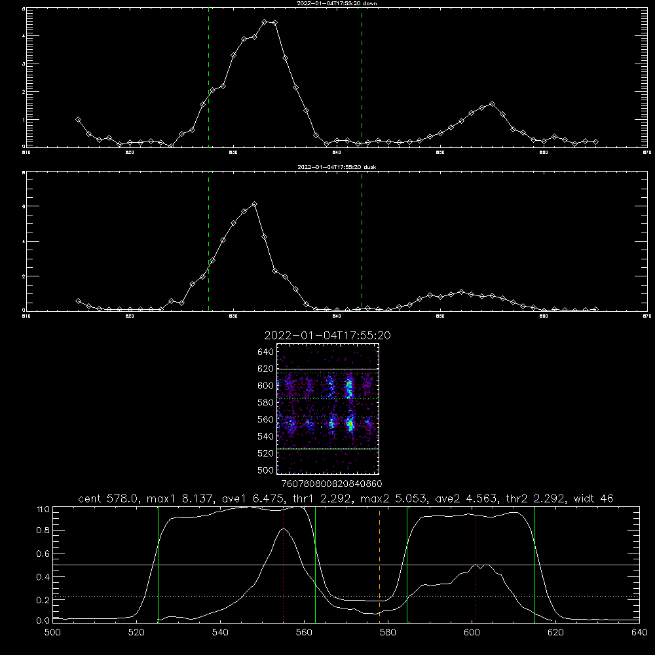The width and height of the screenshot is (655, 655).
Task: Click the solid green line at 525
Action: click(158, 565)
